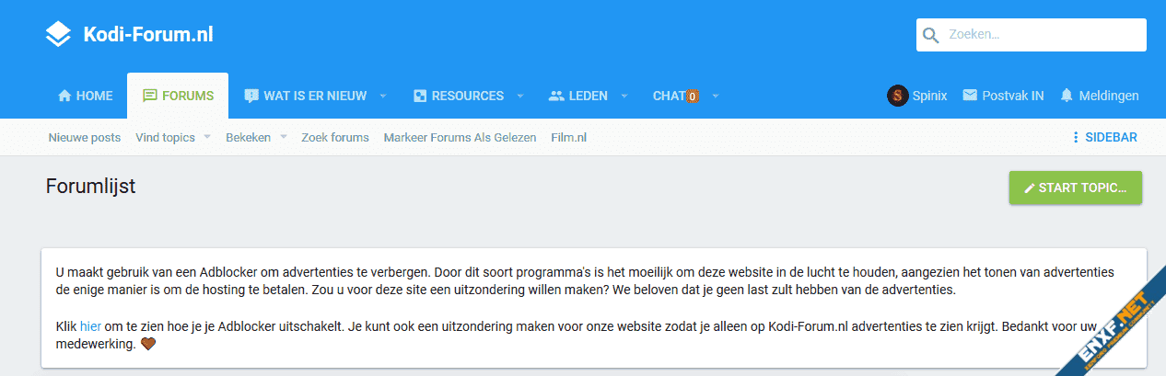
Task: Open the Bekeken dropdown arrow
Action: click(x=284, y=138)
